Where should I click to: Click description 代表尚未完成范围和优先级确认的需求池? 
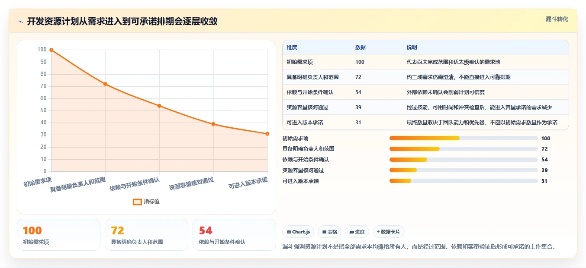(454, 62)
